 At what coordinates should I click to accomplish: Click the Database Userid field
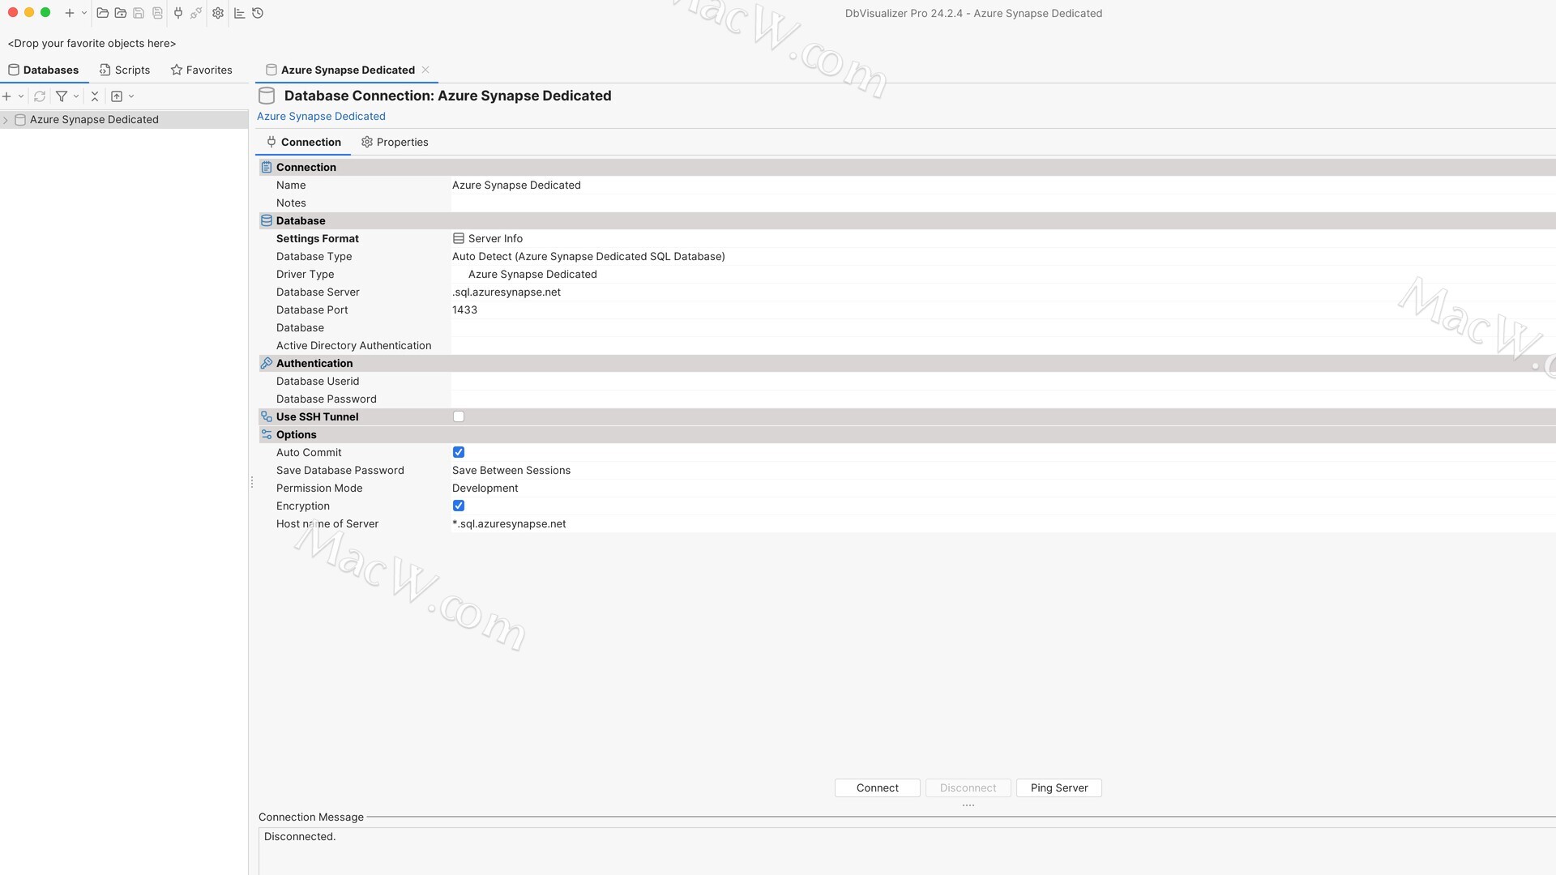[1003, 381]
